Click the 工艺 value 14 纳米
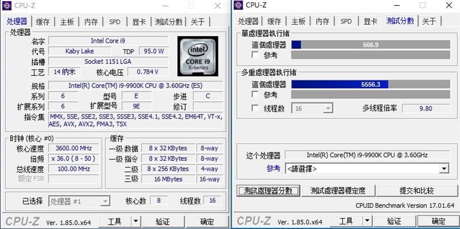 click(64, 72)
